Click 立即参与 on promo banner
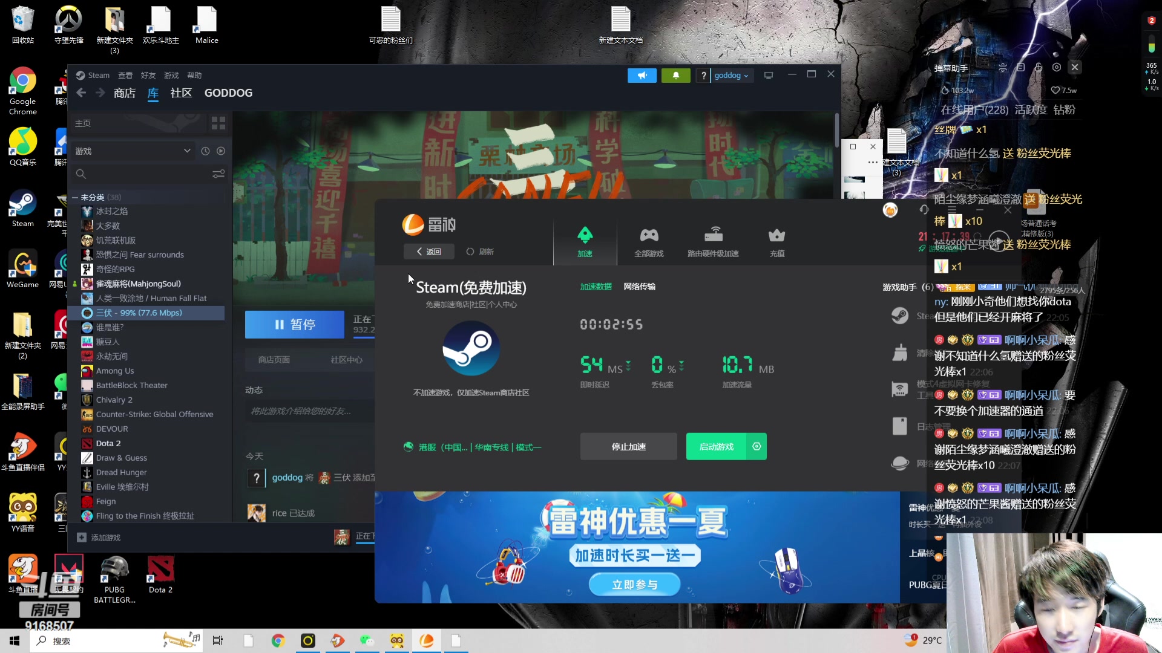Image resolution: width=1162 pixels, height=653 pixels. [x=634, y=585]
